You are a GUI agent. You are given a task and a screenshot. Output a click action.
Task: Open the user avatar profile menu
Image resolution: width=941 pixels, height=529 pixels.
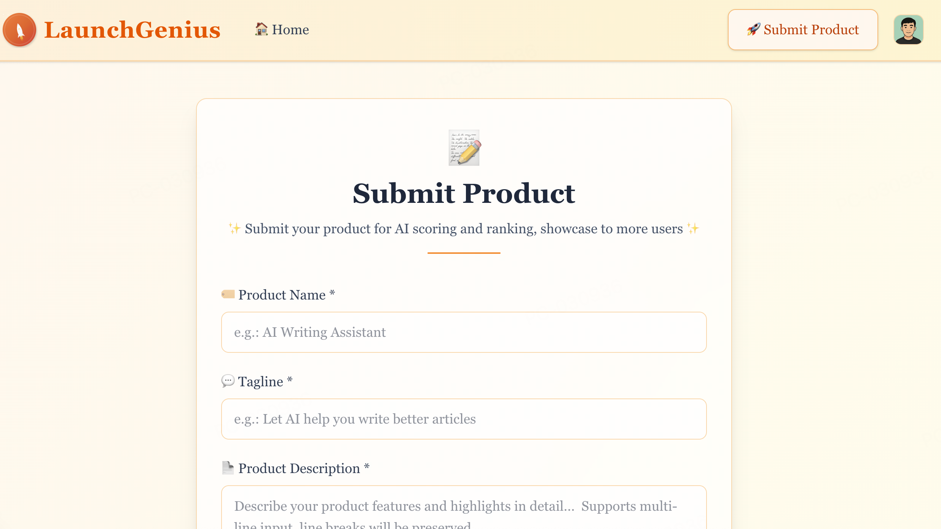(x=908, y=30)
